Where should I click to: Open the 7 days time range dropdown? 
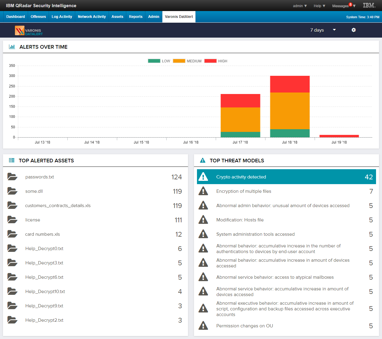(323, 30)
